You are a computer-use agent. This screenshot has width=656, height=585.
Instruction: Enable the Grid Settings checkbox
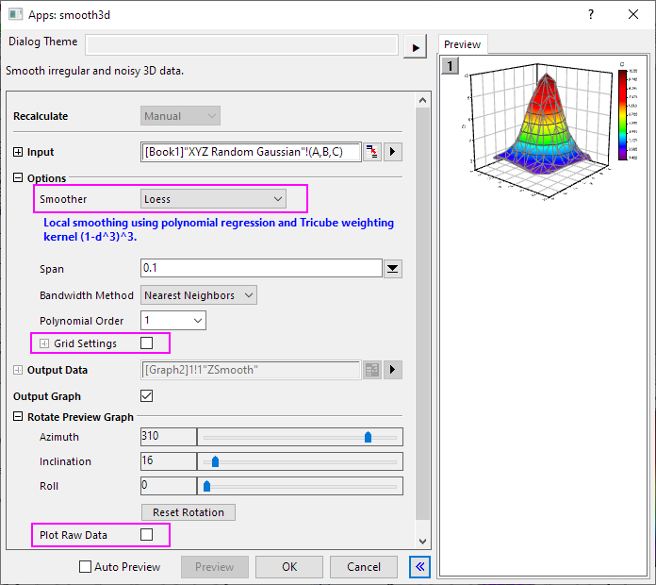pos(146,343)
